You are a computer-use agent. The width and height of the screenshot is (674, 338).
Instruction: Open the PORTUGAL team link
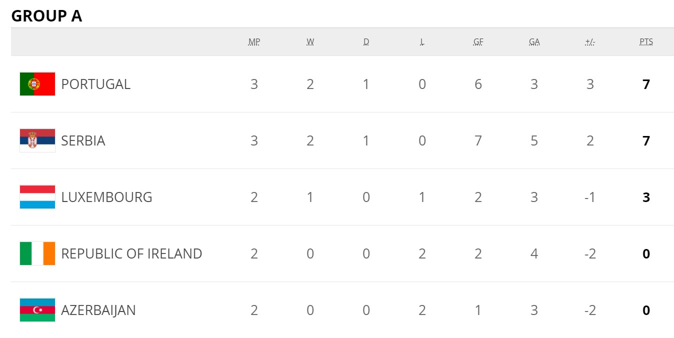point(95,84)
